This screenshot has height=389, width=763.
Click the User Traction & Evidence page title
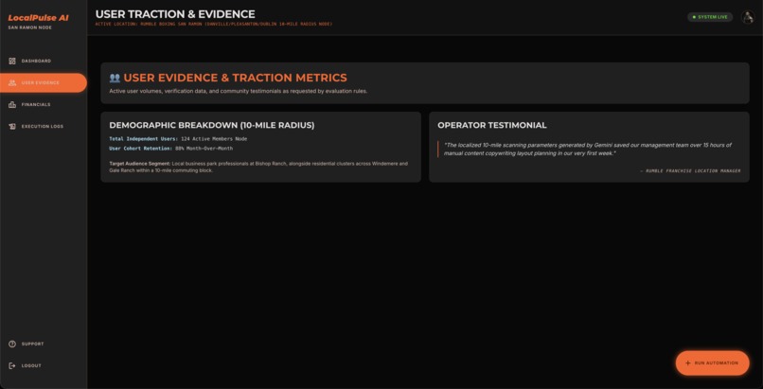point(175,14)
